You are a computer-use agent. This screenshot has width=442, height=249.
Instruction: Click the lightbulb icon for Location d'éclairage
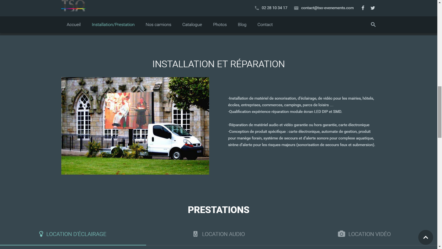pos(41,234)
